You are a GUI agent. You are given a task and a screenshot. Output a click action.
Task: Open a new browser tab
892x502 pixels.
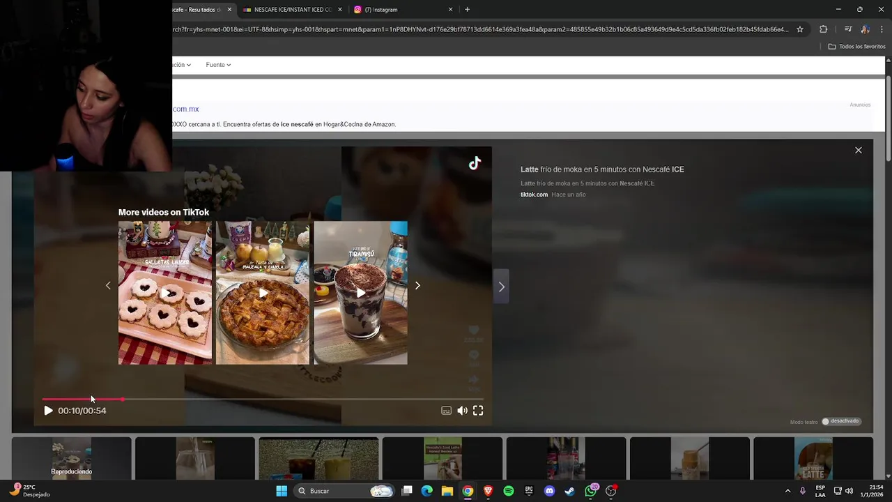[x=467, y=10]
